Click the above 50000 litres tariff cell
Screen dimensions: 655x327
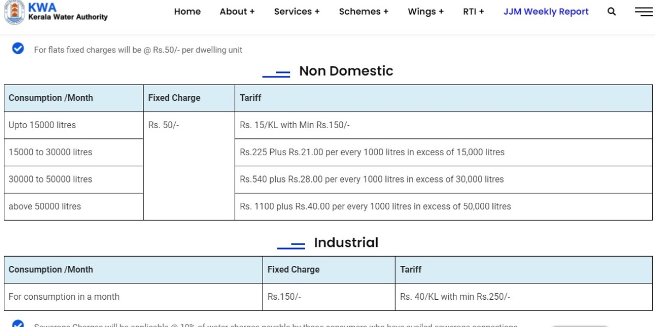(376, 207)
